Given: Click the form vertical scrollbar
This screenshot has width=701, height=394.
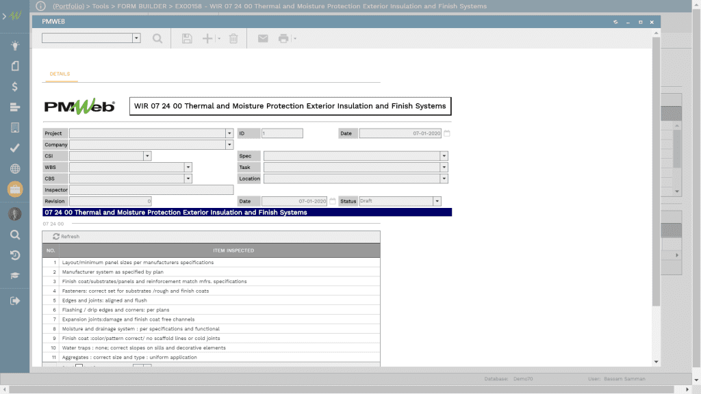Looking at the screenshot, I should [656, 172].
